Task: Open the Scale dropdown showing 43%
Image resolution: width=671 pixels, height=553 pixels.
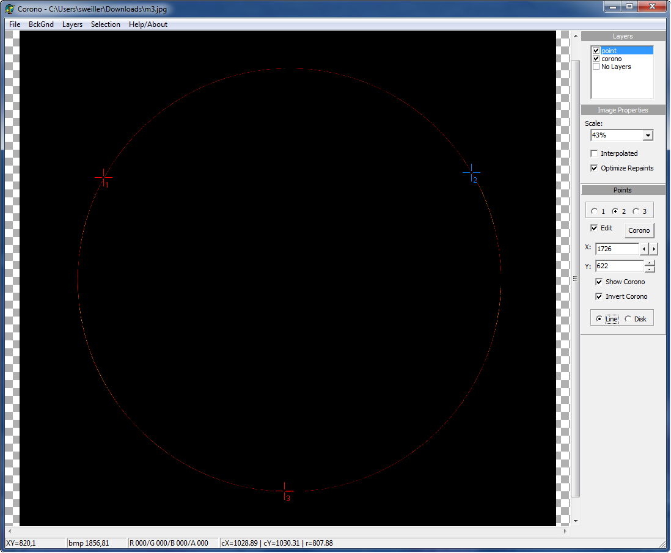Action: (648, 135)
